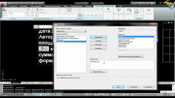Toggle Overline text formatting in ribbon
This screenshot has height=98, width=175.
click(x=32, y=12)
